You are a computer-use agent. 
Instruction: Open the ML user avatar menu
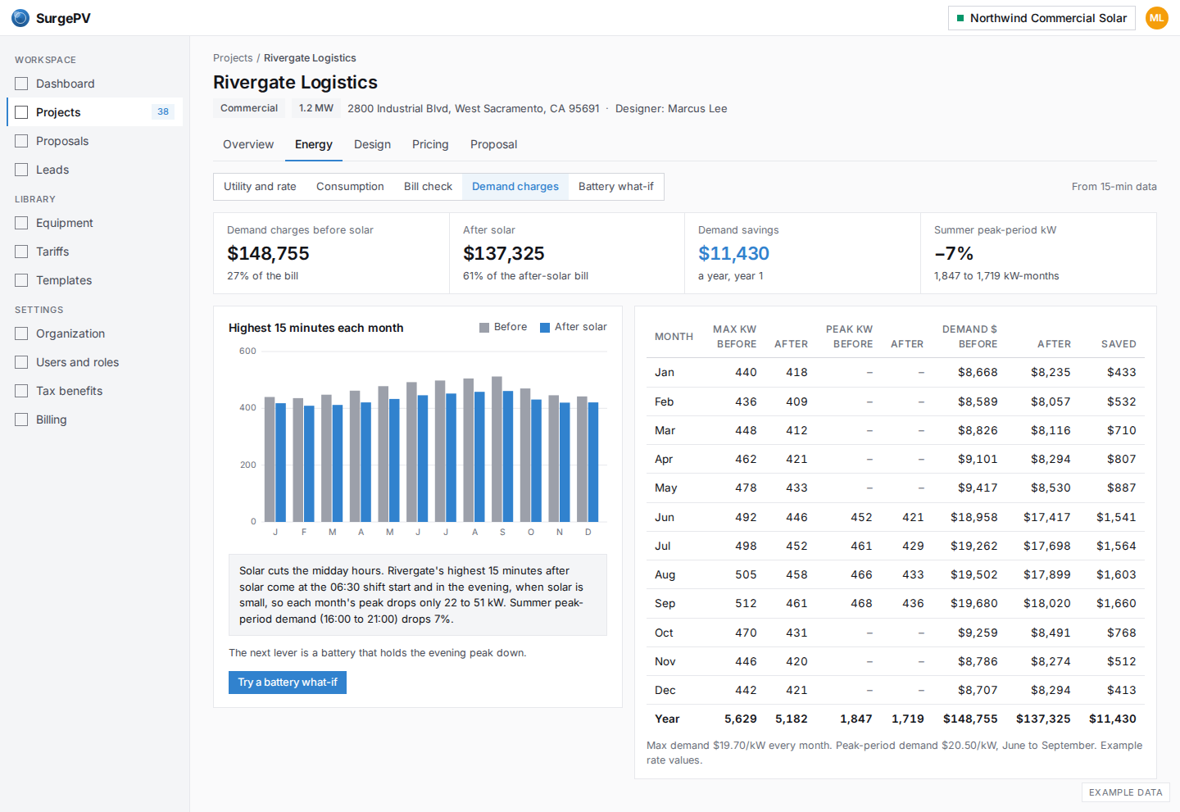pos(1157,18)
